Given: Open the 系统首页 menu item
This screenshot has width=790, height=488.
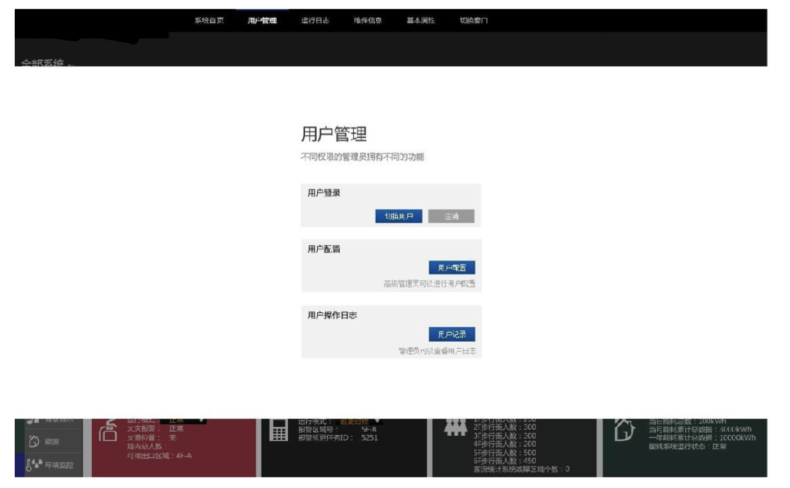Looking at the screenshot, I should (209, 21).
